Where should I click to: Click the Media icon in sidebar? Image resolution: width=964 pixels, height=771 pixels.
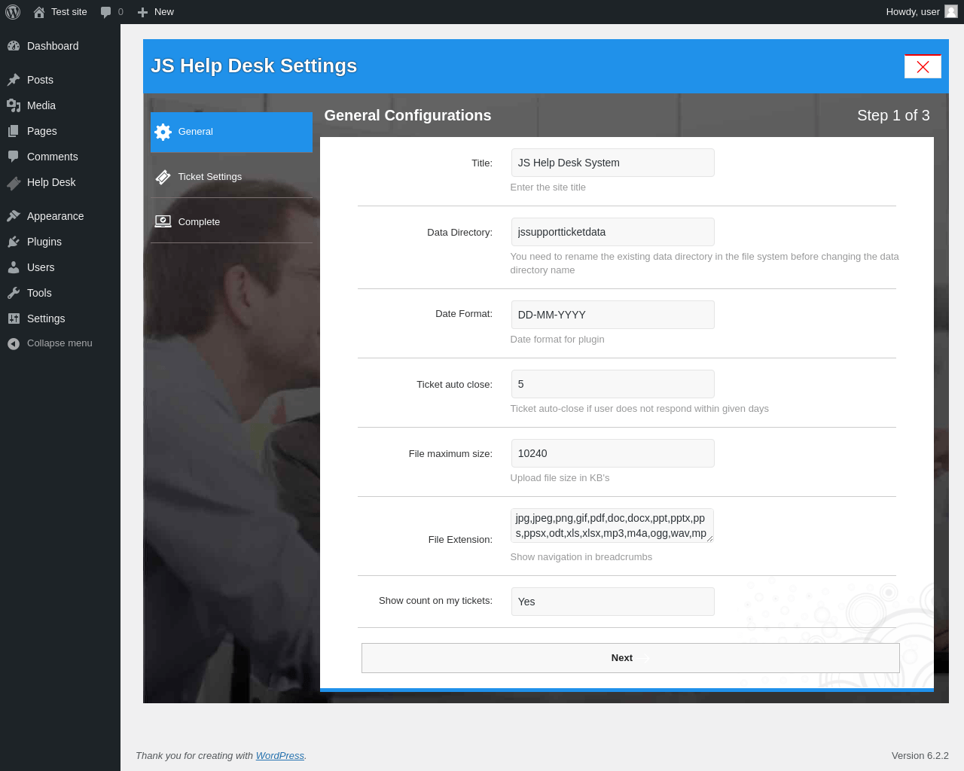coord(14,105)
